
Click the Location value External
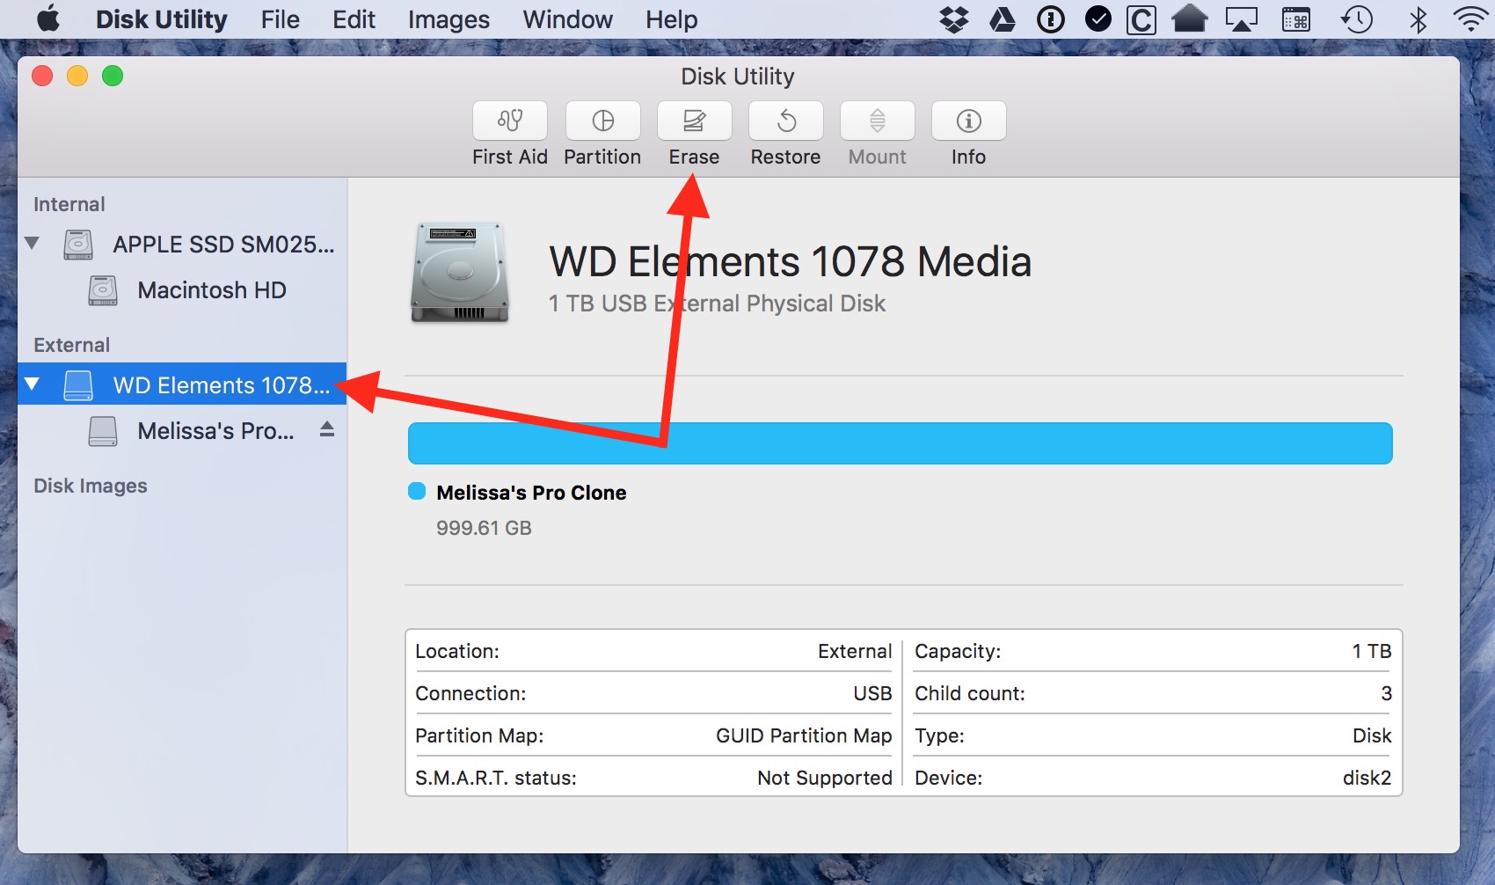click(855, 651)
